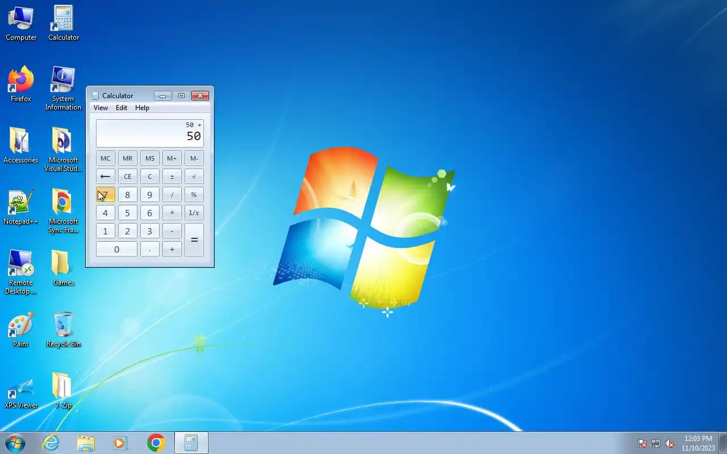Click the backspace arrow button
This screenshot has width=727, height=454.
pyautogui.click(x=105, y=176)
